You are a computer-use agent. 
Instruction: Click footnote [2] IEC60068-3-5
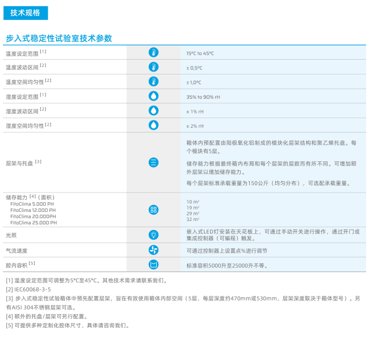tap(28, 290)
